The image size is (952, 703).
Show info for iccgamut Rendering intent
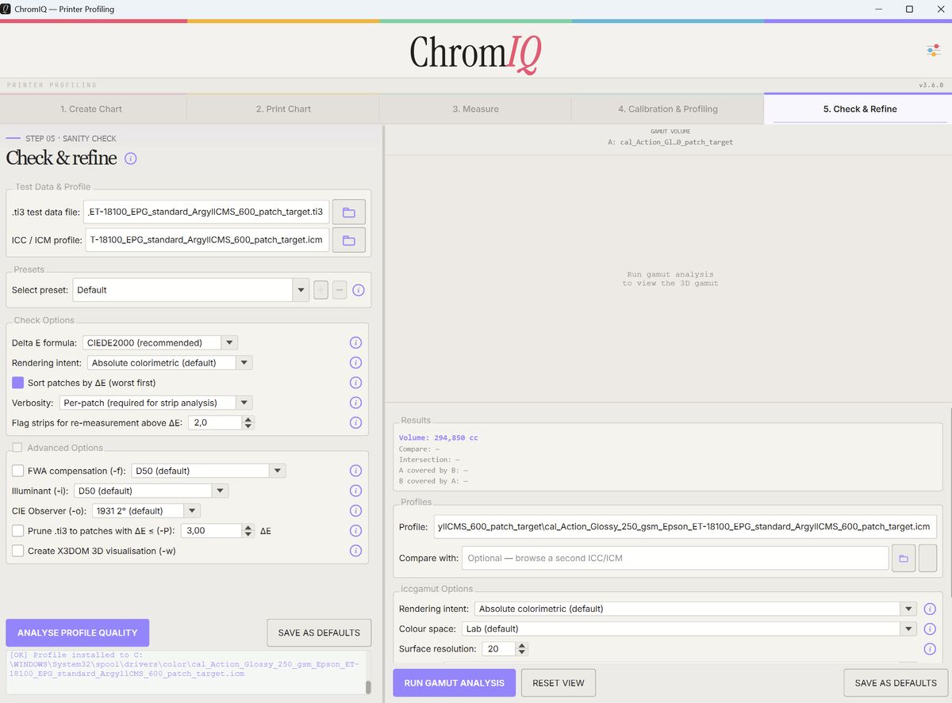point(931,609)
